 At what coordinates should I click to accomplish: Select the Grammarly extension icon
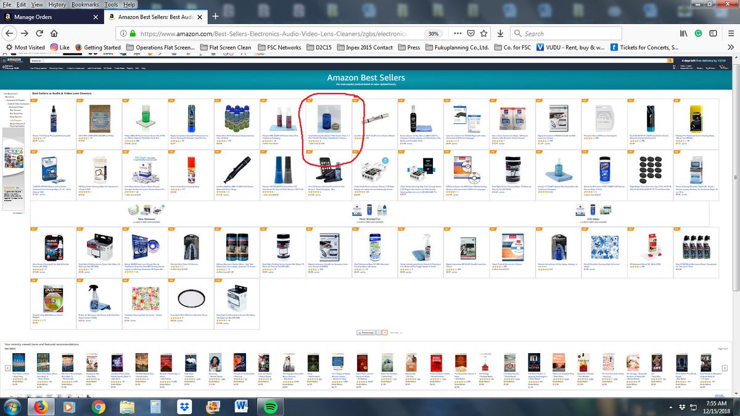click(698, 33)
